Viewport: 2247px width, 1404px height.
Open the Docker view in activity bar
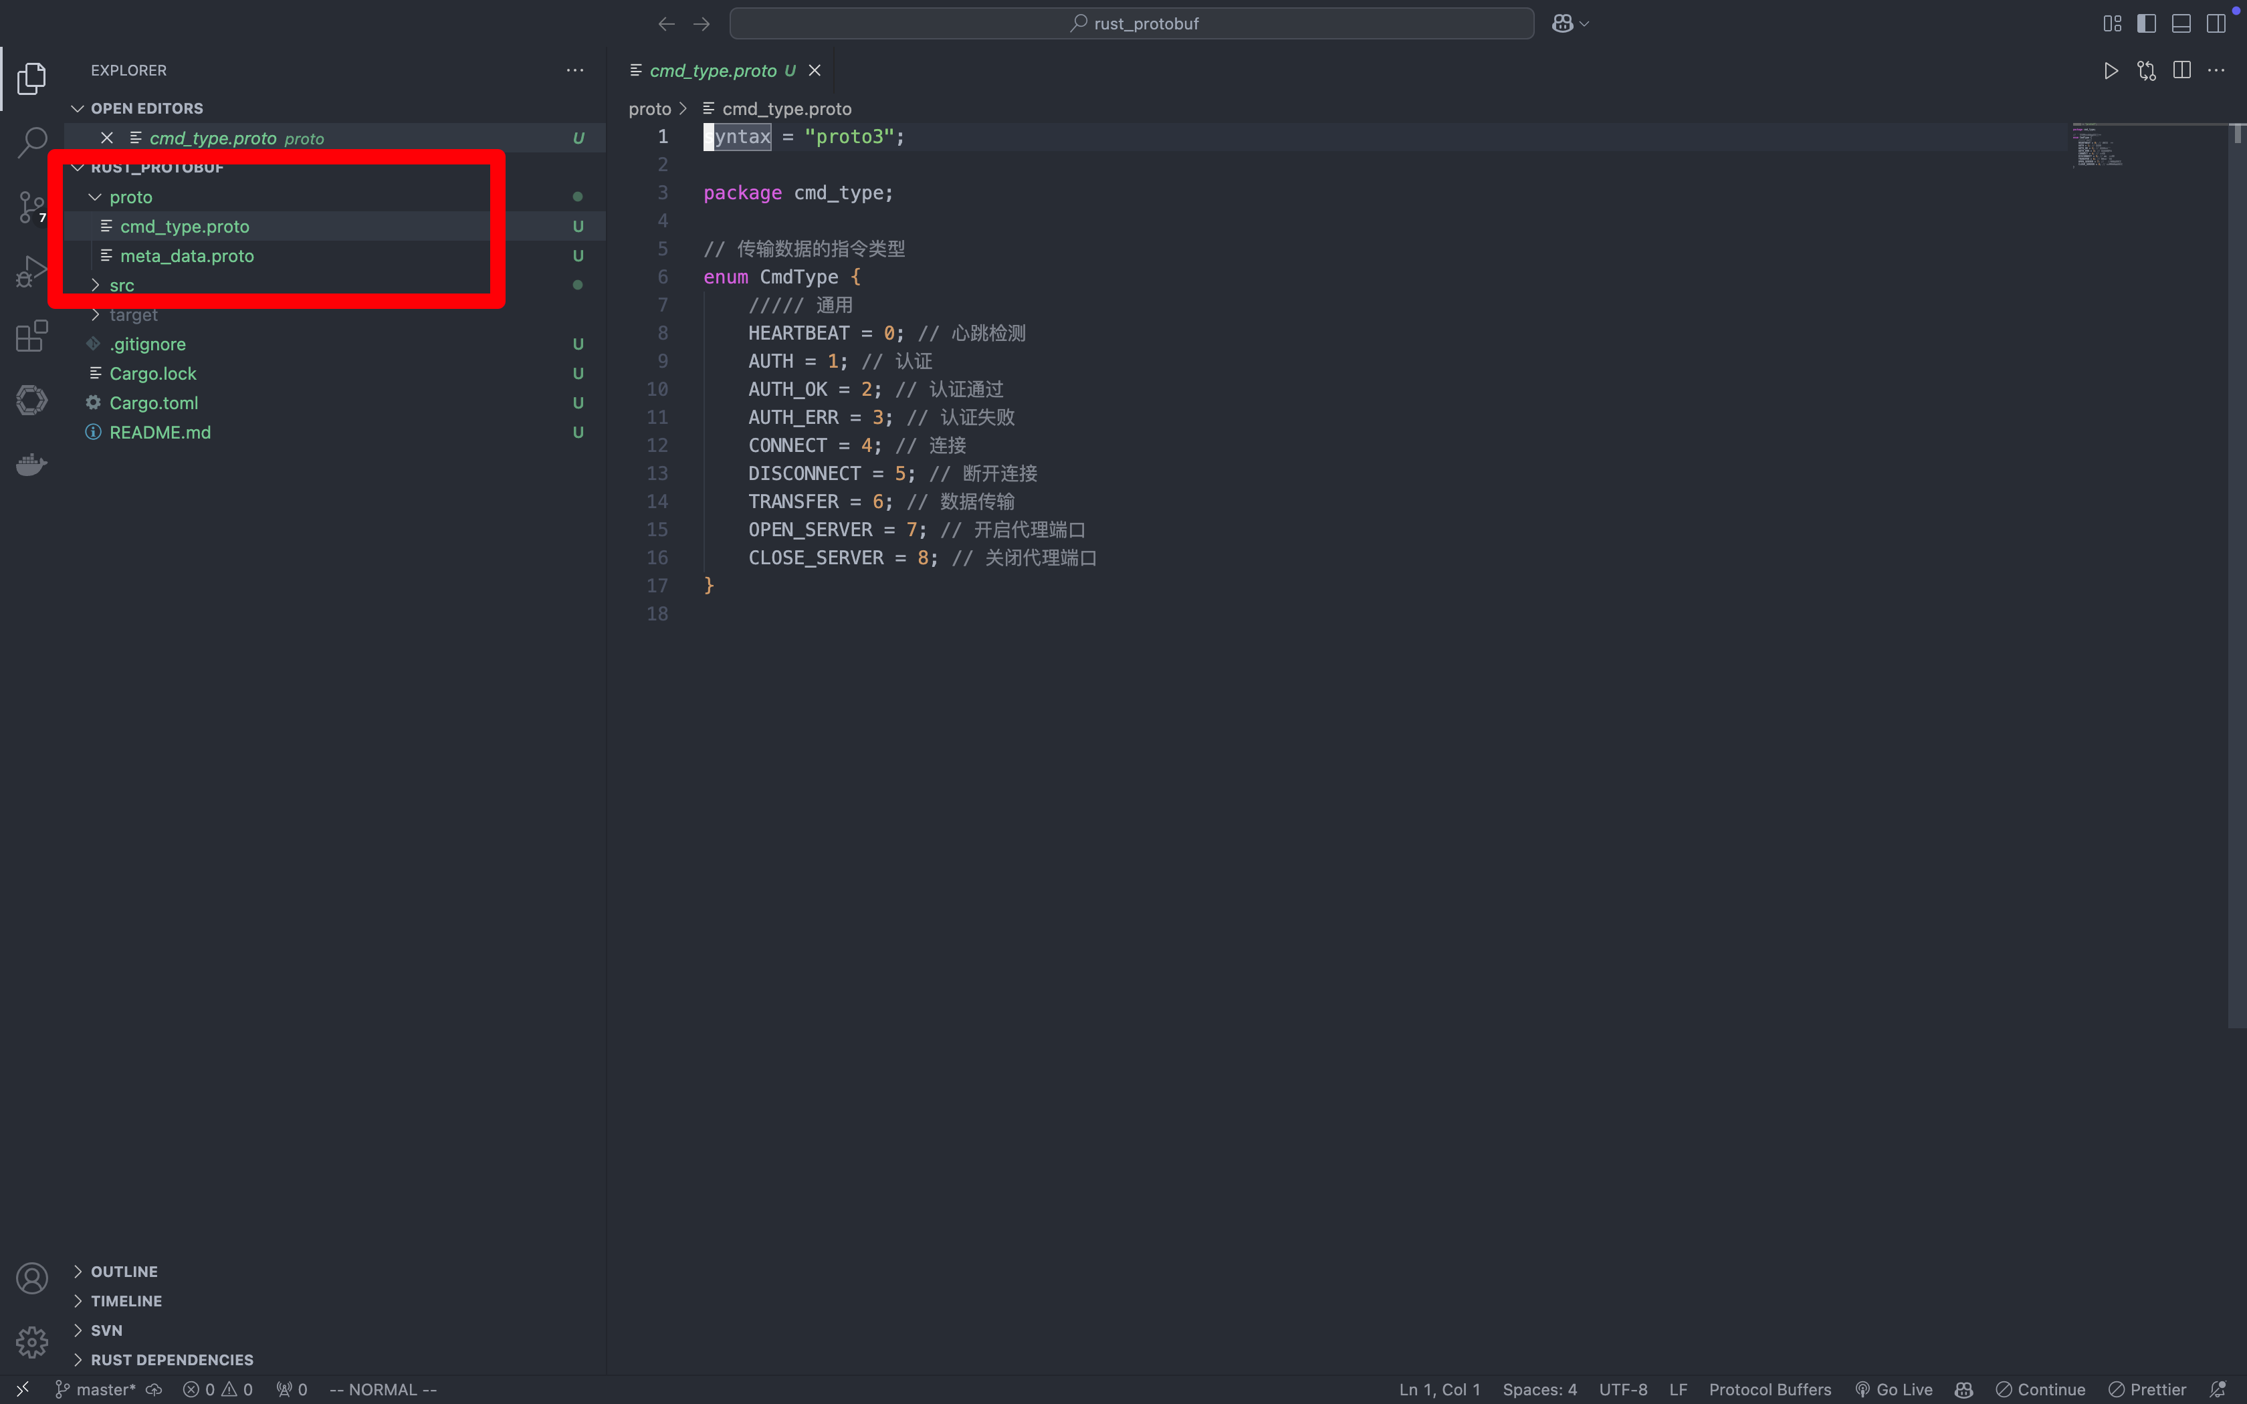pyautogui.click(x=31, y=463)
